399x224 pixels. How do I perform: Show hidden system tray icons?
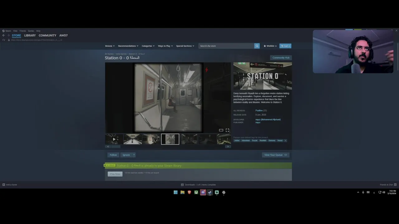tap(358, 192)
